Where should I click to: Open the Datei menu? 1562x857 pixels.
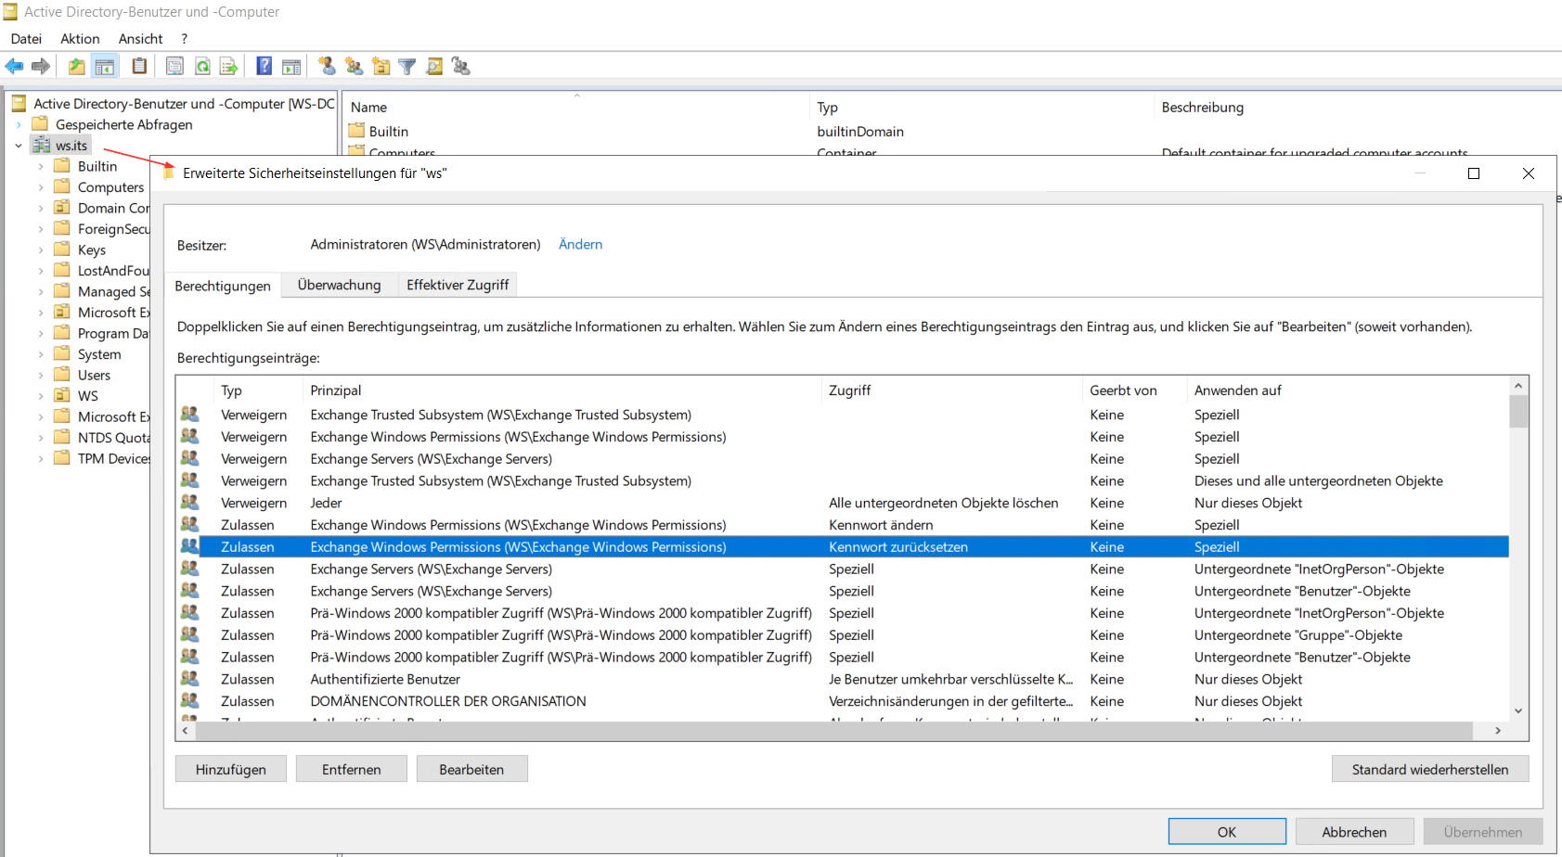[x=26, y=38]
